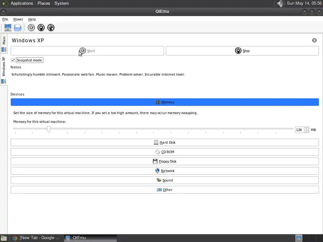323x242 pixels.
Task: Click the QtEmu taskbar button
Action: (x=90, y=238)
